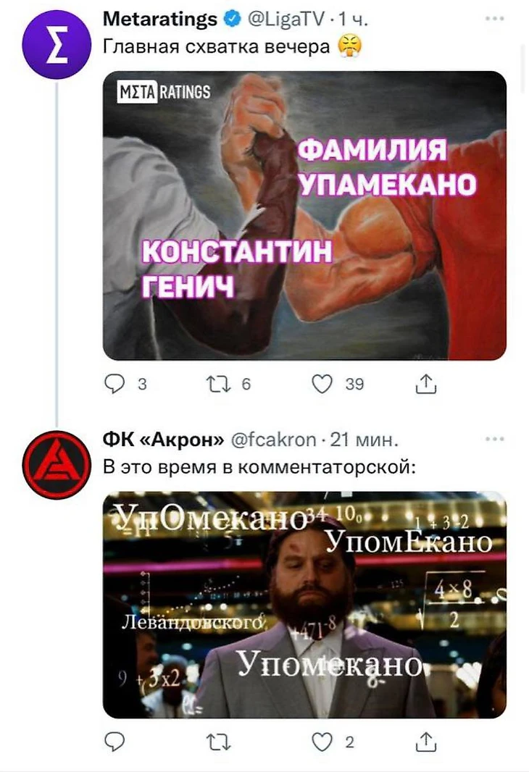Open more options for ФК «Акрон» tweet

pyautogui.click(x=494, y=439)
